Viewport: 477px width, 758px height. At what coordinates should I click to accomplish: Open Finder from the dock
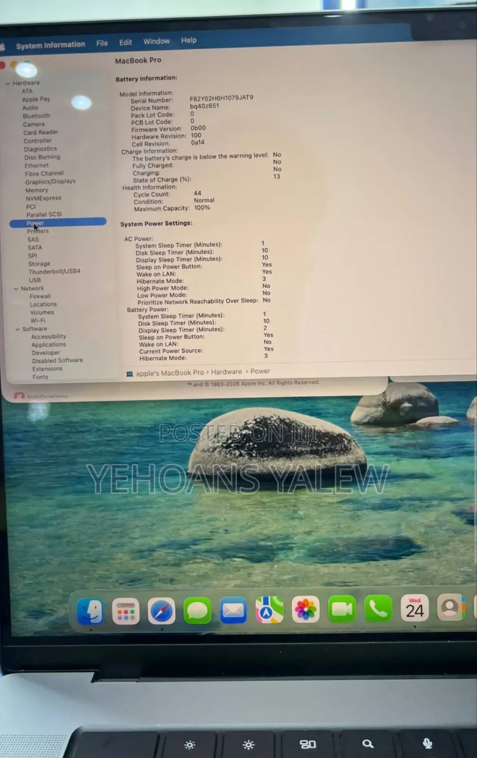coord(90,611)
